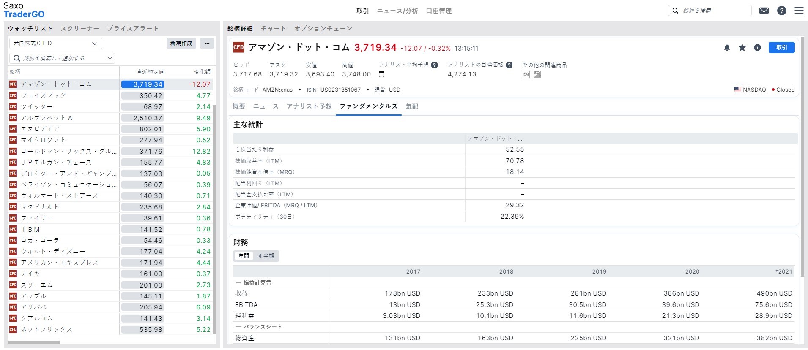Viewport: 808px width, 350px height.
Task: Select the コカ・コーラ watchlist row
Action: (110, 240)
